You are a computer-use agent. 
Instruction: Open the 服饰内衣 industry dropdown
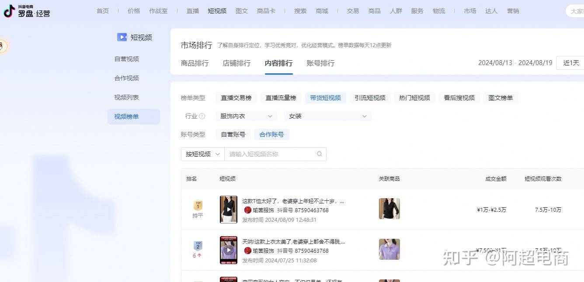click(247, 116)
